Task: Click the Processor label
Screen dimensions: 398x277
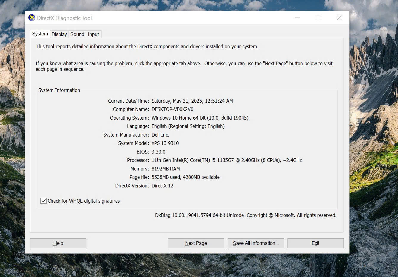Action: (x=138, y=160)
